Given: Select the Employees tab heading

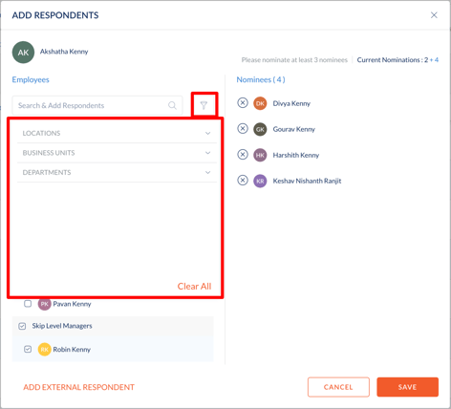Looking at the screenshot, I should [31, 79].
